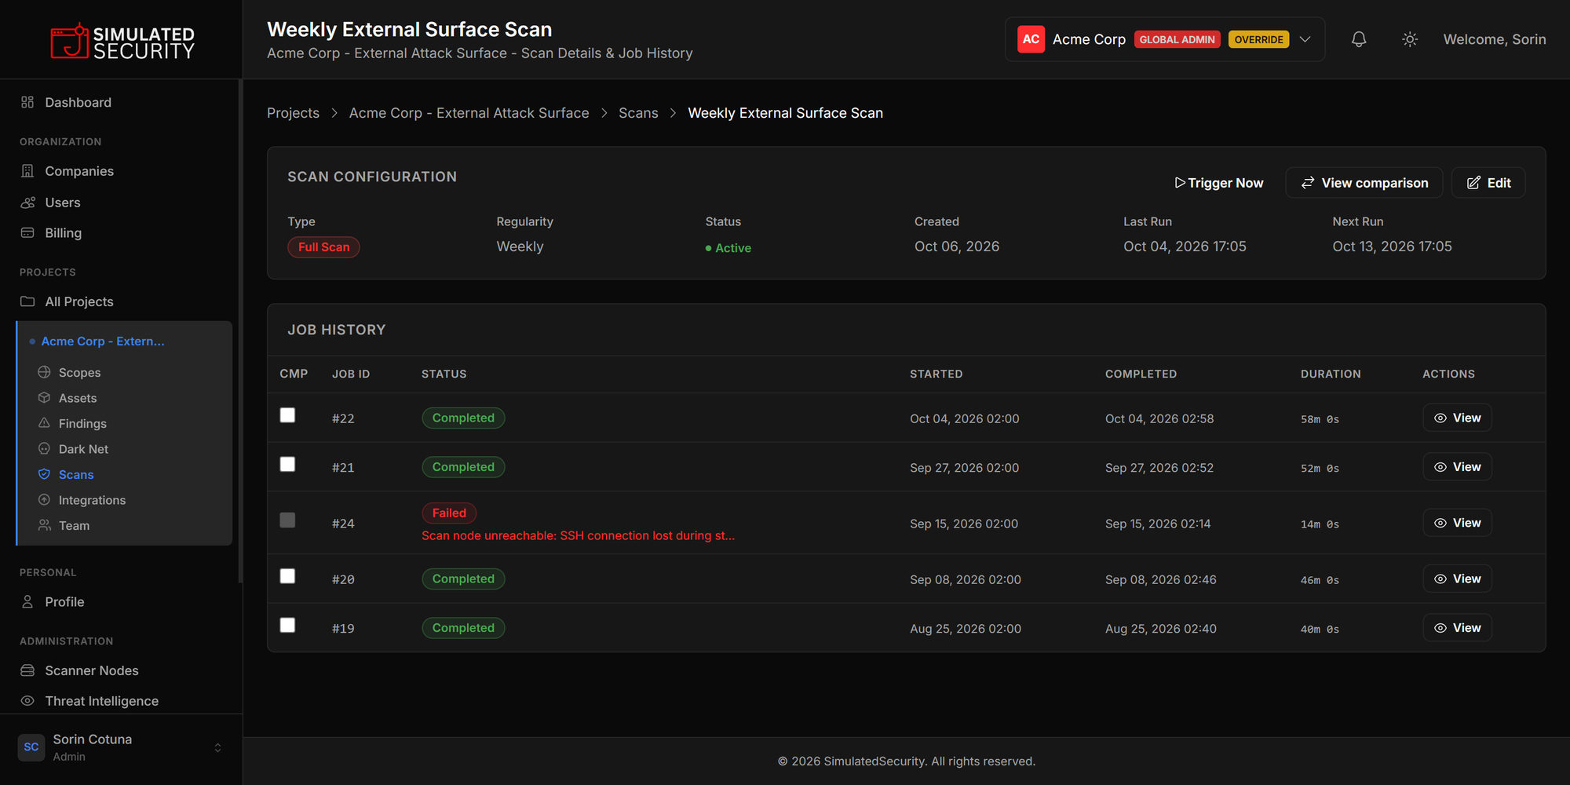This screenshot has height=785, width=1570.
Task: Click the Users people icon
Action: pos(27,203)
